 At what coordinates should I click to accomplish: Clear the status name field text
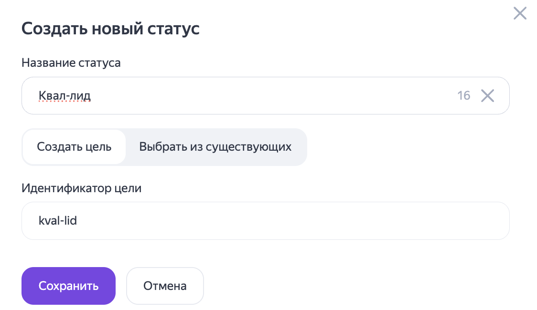point(487,96)
